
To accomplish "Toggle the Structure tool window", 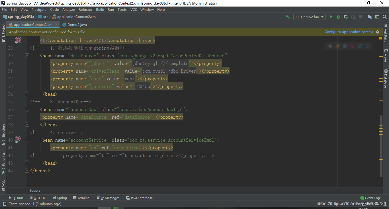I will pos(3,135).
